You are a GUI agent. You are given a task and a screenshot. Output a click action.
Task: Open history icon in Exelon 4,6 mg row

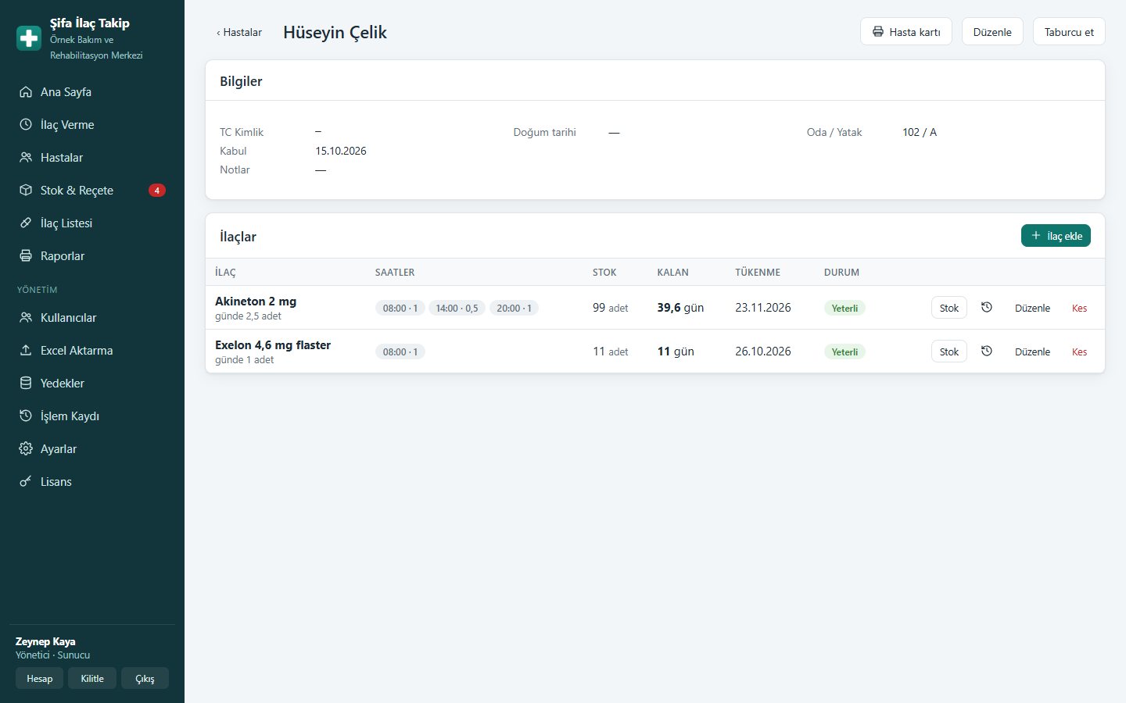987,351
